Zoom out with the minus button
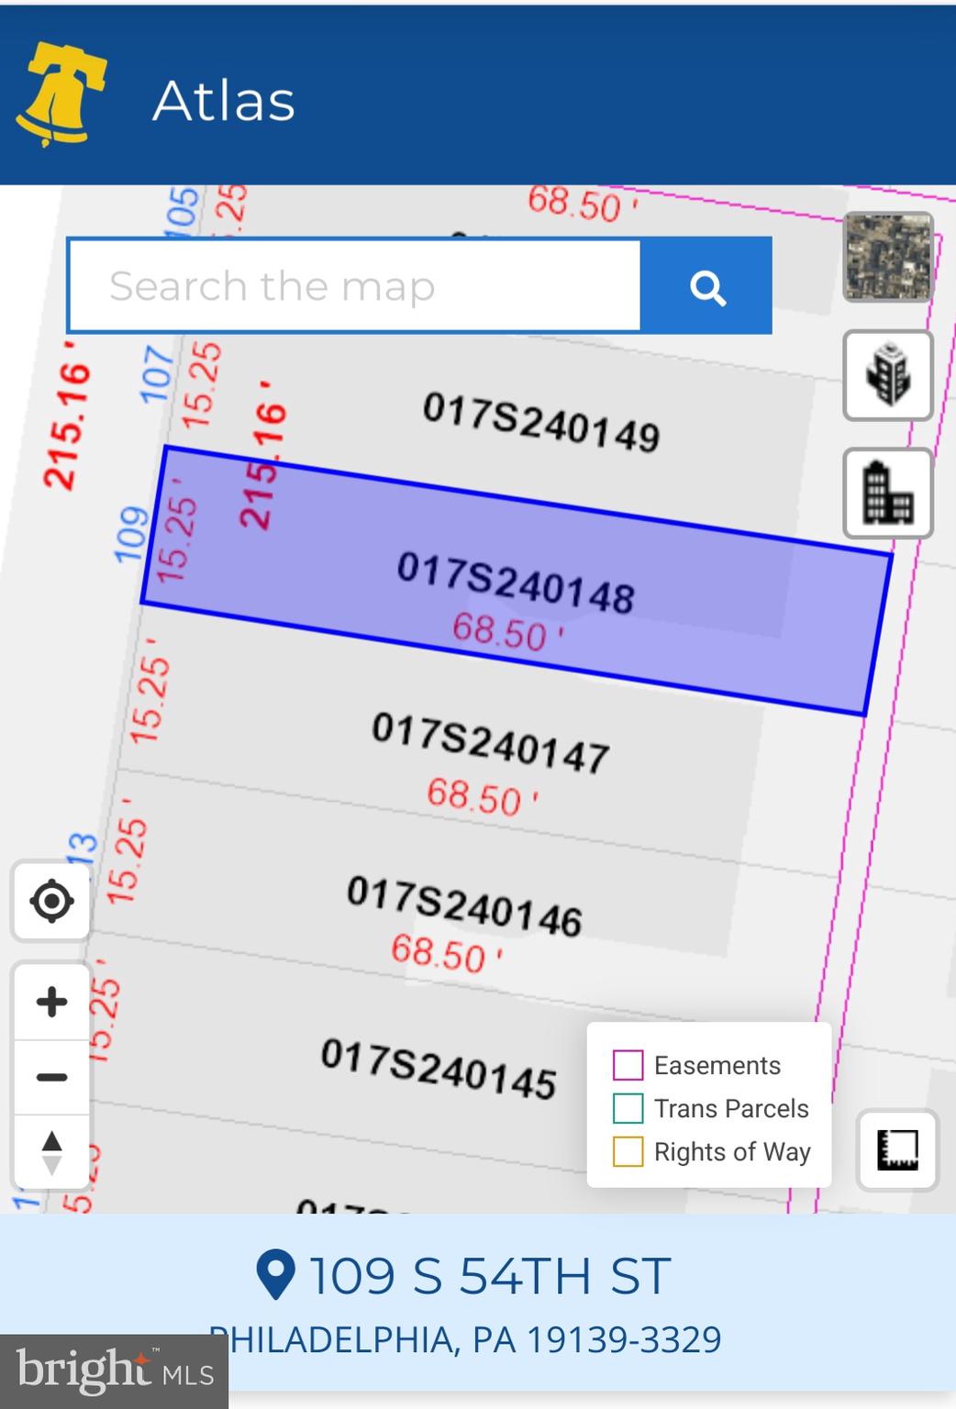Viewport: 956px width, 1409px height. pyautogui.click(x=51, y=1077)
